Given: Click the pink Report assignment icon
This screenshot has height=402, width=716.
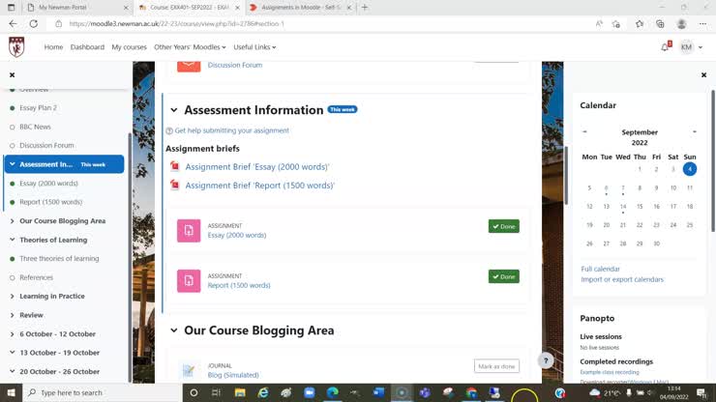Looking at the screenshot, I should click(189, 280).
